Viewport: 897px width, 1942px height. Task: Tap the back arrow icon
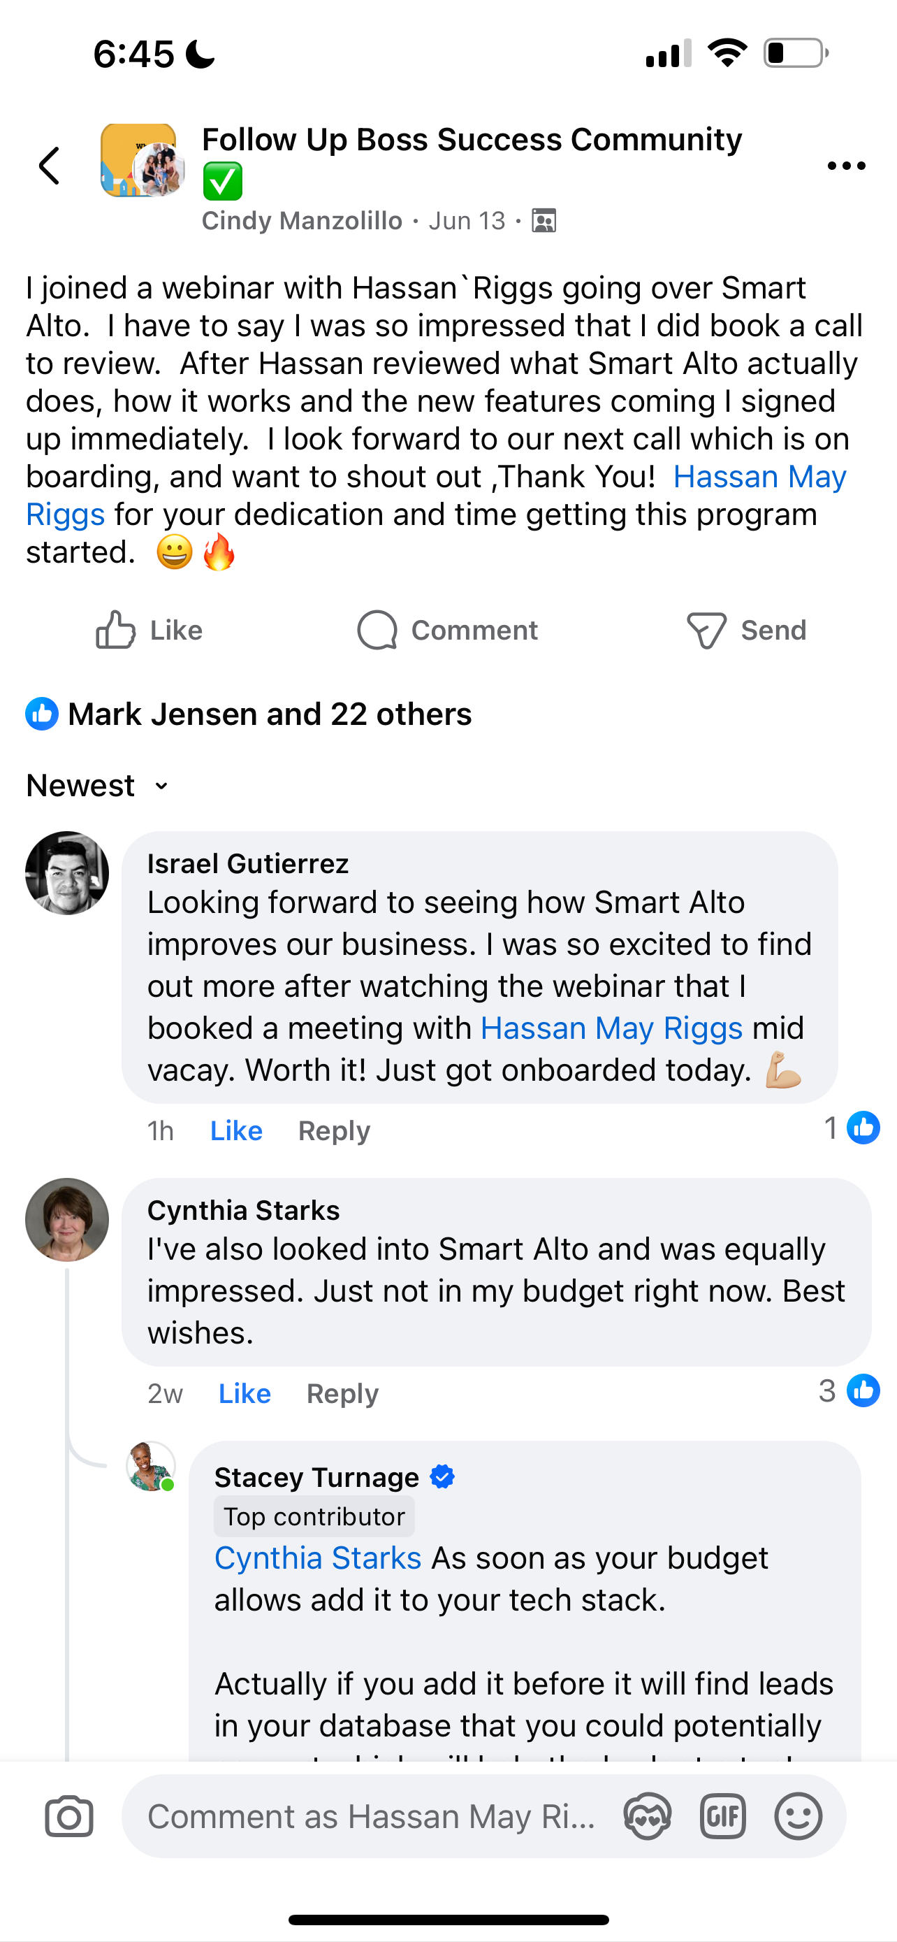[50, 166]
